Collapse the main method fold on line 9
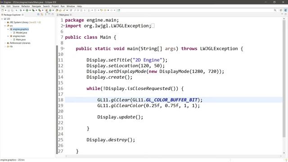This screenshot has height=162, width=288. 64,49
